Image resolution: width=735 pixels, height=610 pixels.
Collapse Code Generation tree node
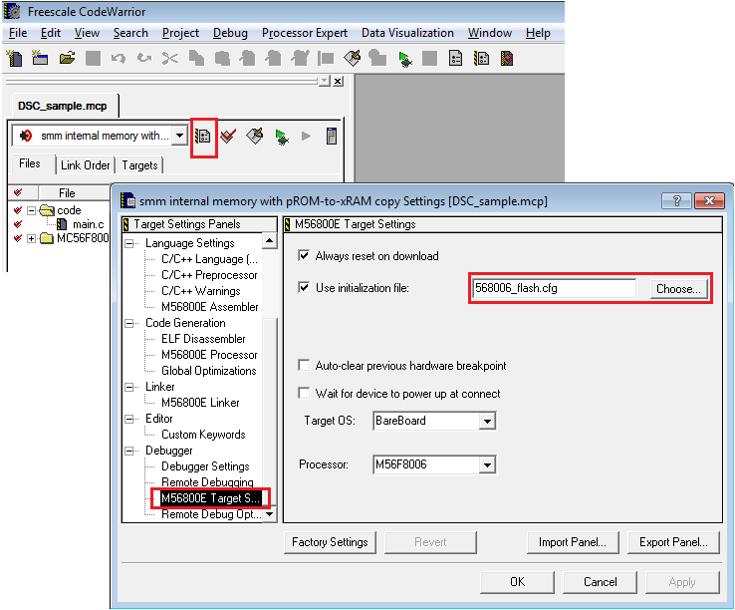pyautogui.click(x=129, y=323)
